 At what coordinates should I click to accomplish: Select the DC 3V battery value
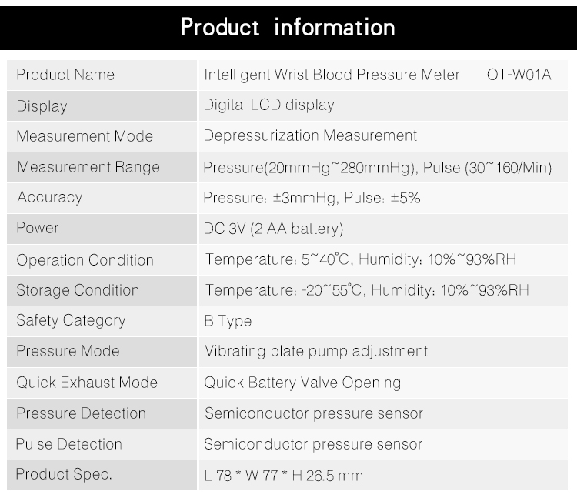coord(273,229)
